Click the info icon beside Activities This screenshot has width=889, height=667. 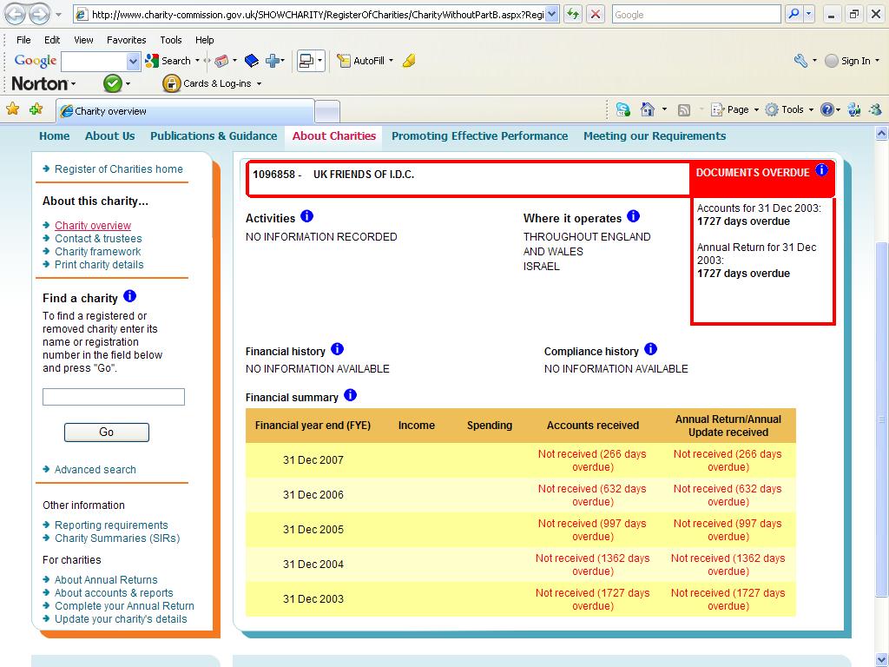pyautogui.click(x=306, y=217)
